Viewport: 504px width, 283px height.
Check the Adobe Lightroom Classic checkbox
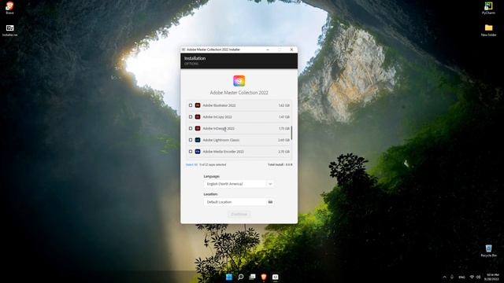point(191,140)
